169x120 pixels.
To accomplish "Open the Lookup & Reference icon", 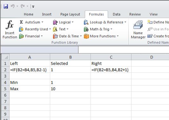I will click(86, 22).
